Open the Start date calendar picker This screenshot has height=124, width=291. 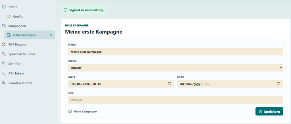pos(169,84)
